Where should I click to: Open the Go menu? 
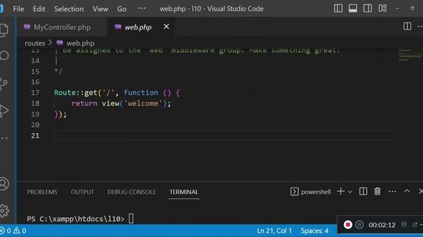(122, 9)
